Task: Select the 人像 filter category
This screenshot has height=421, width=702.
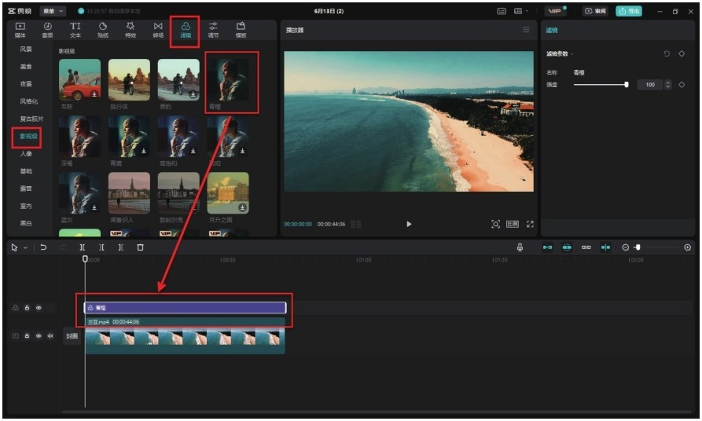Action: coord(26,154)
